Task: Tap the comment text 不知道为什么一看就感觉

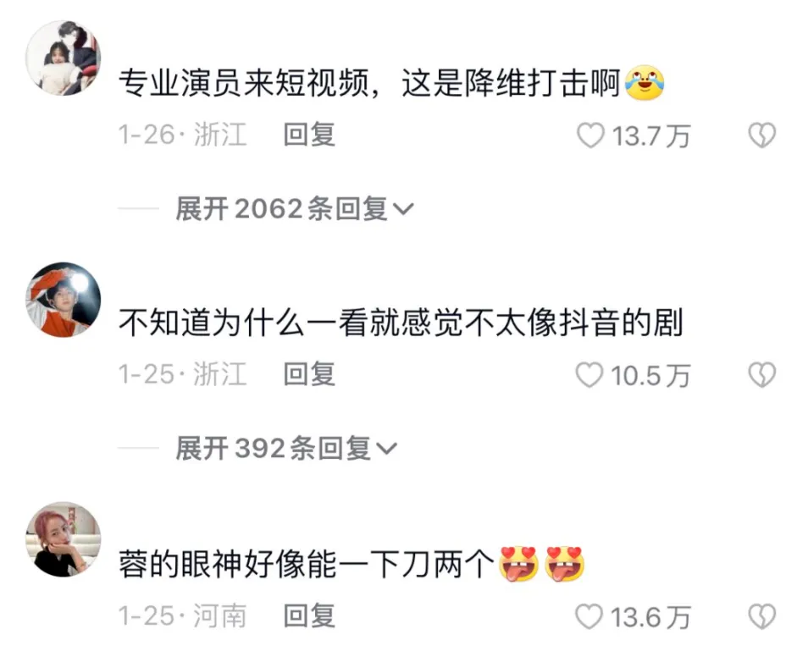Action: click(x=291, y=323)
